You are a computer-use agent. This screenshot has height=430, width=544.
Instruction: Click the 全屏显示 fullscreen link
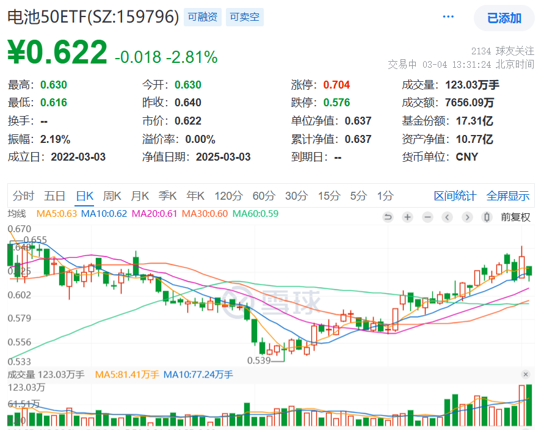507,196
